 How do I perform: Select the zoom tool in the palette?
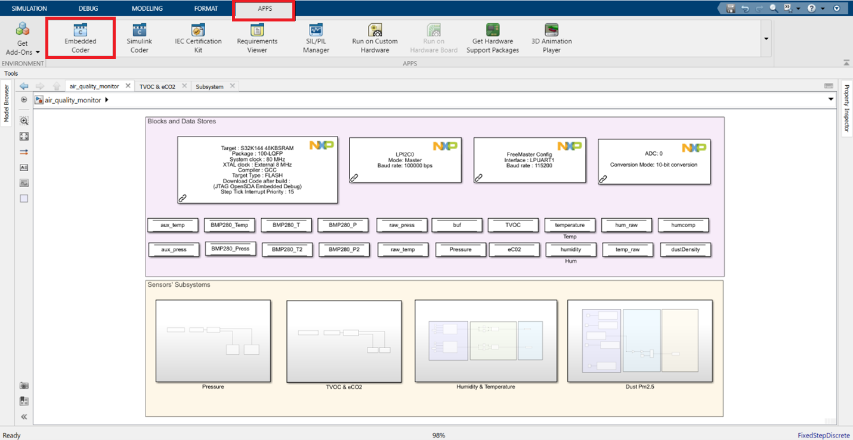pyautogui.click(x=24, y=120)
